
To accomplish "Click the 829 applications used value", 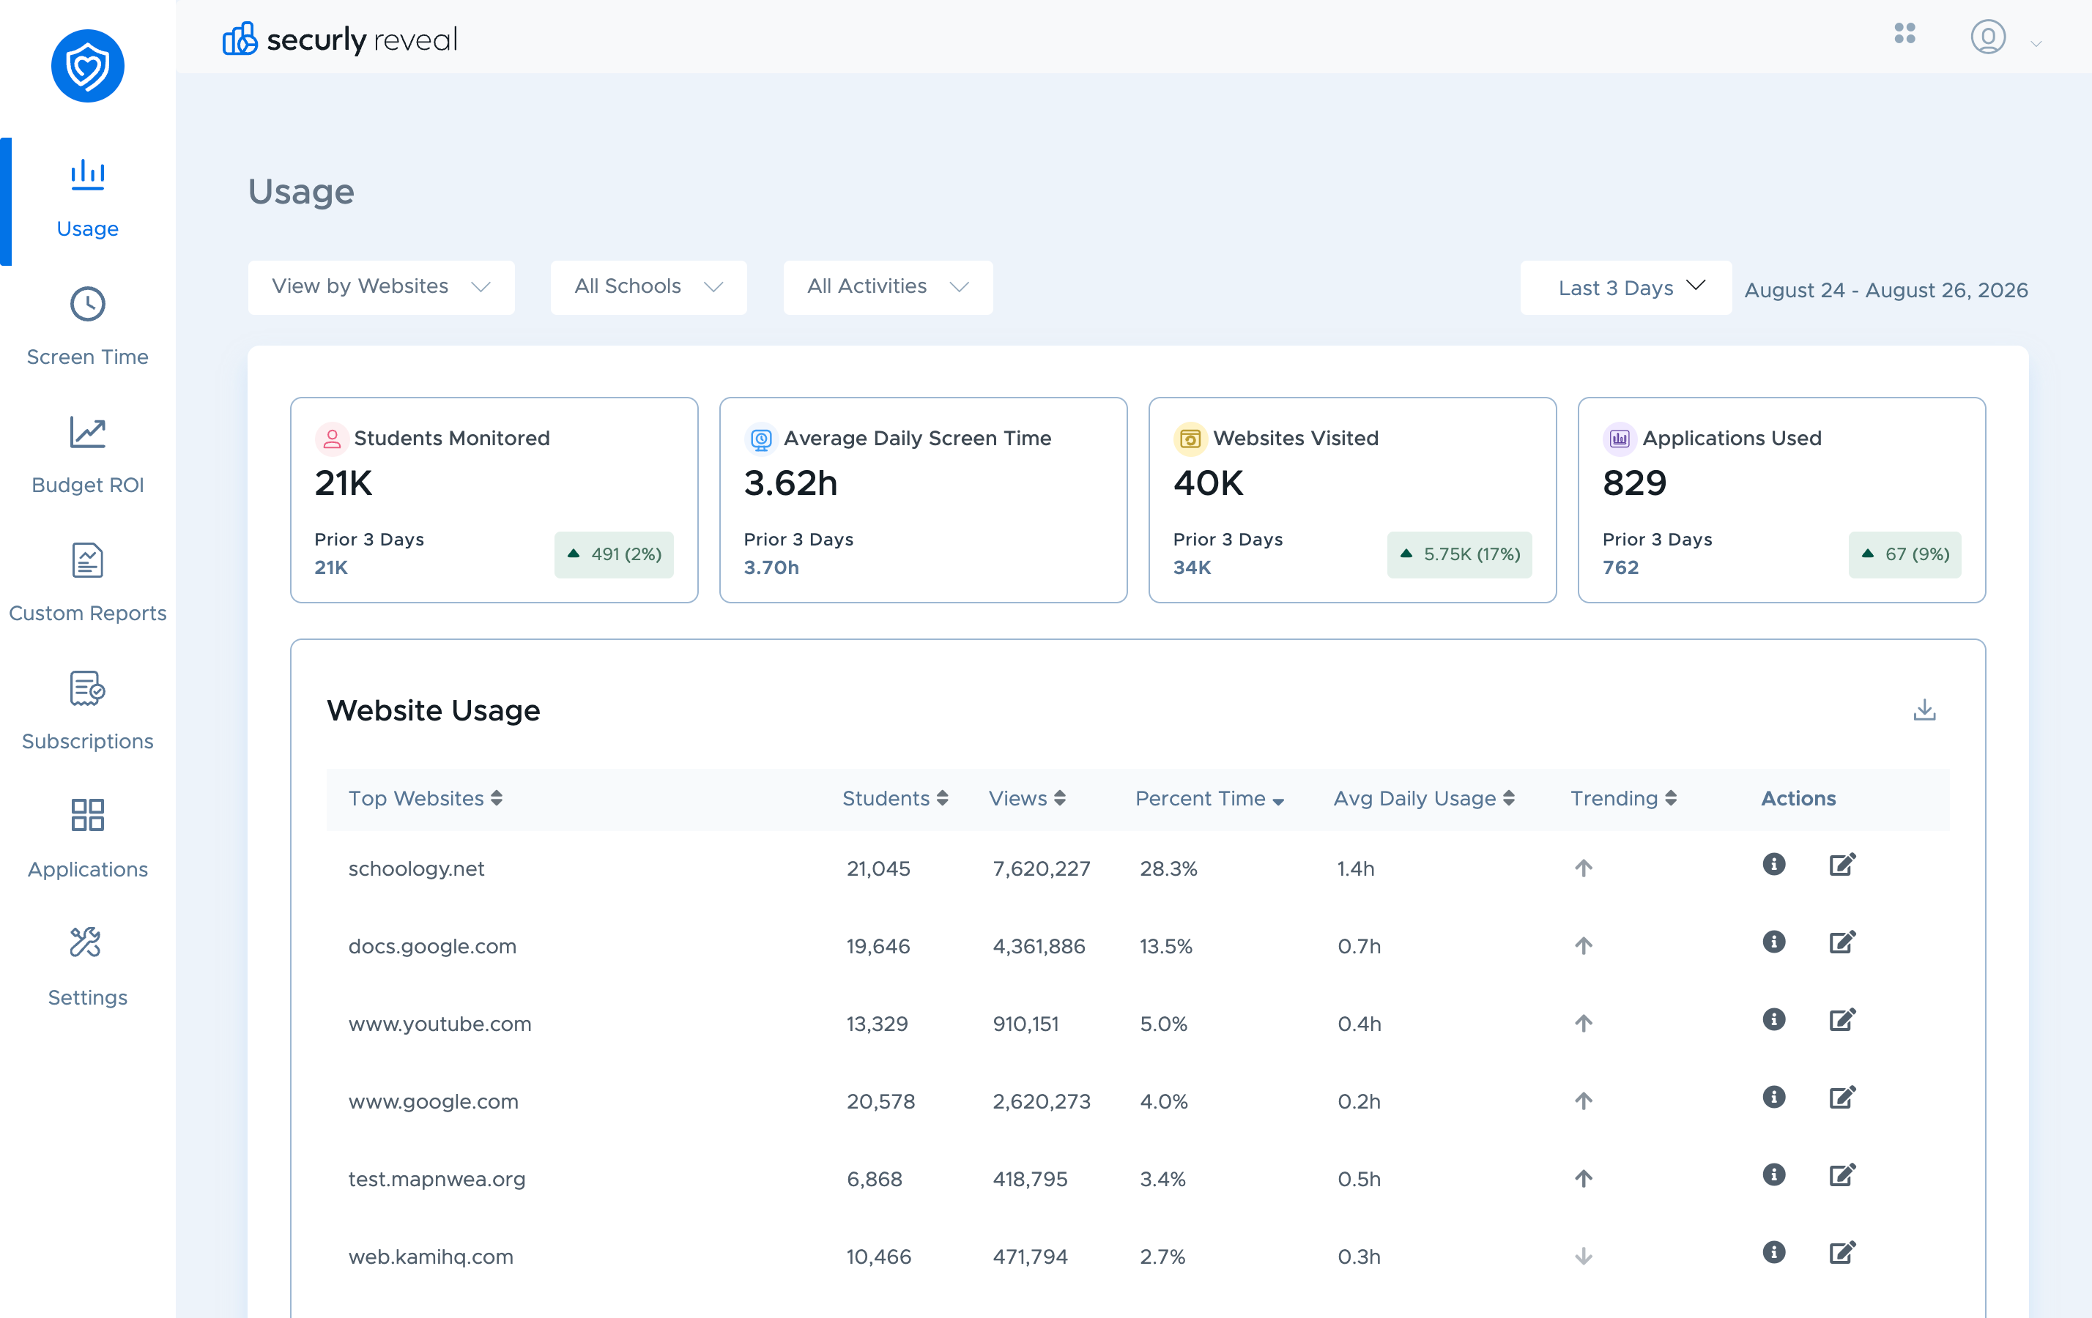I will pyautogui.click(x=1634, y=483).
